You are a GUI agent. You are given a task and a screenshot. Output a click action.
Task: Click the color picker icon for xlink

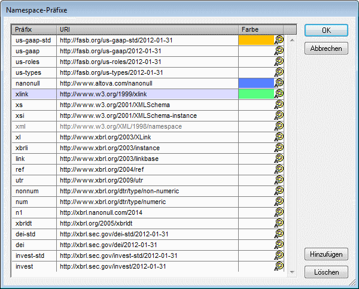(x=278, y=94)
